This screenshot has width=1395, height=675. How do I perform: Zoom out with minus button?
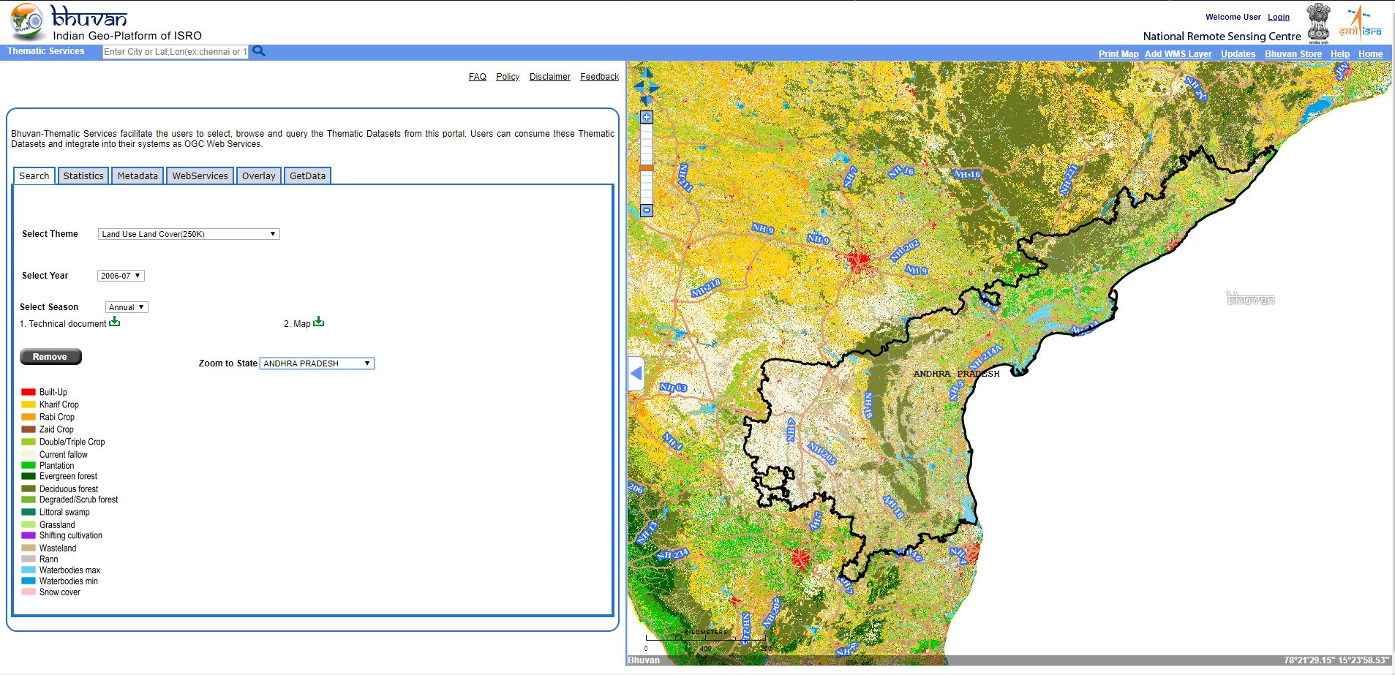coord(647,211)
